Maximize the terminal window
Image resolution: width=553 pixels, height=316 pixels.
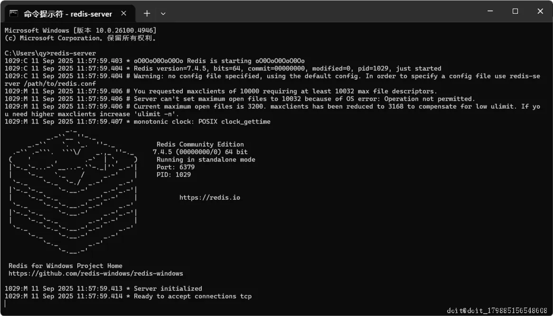pyautogui.click(x=515, y=11)
